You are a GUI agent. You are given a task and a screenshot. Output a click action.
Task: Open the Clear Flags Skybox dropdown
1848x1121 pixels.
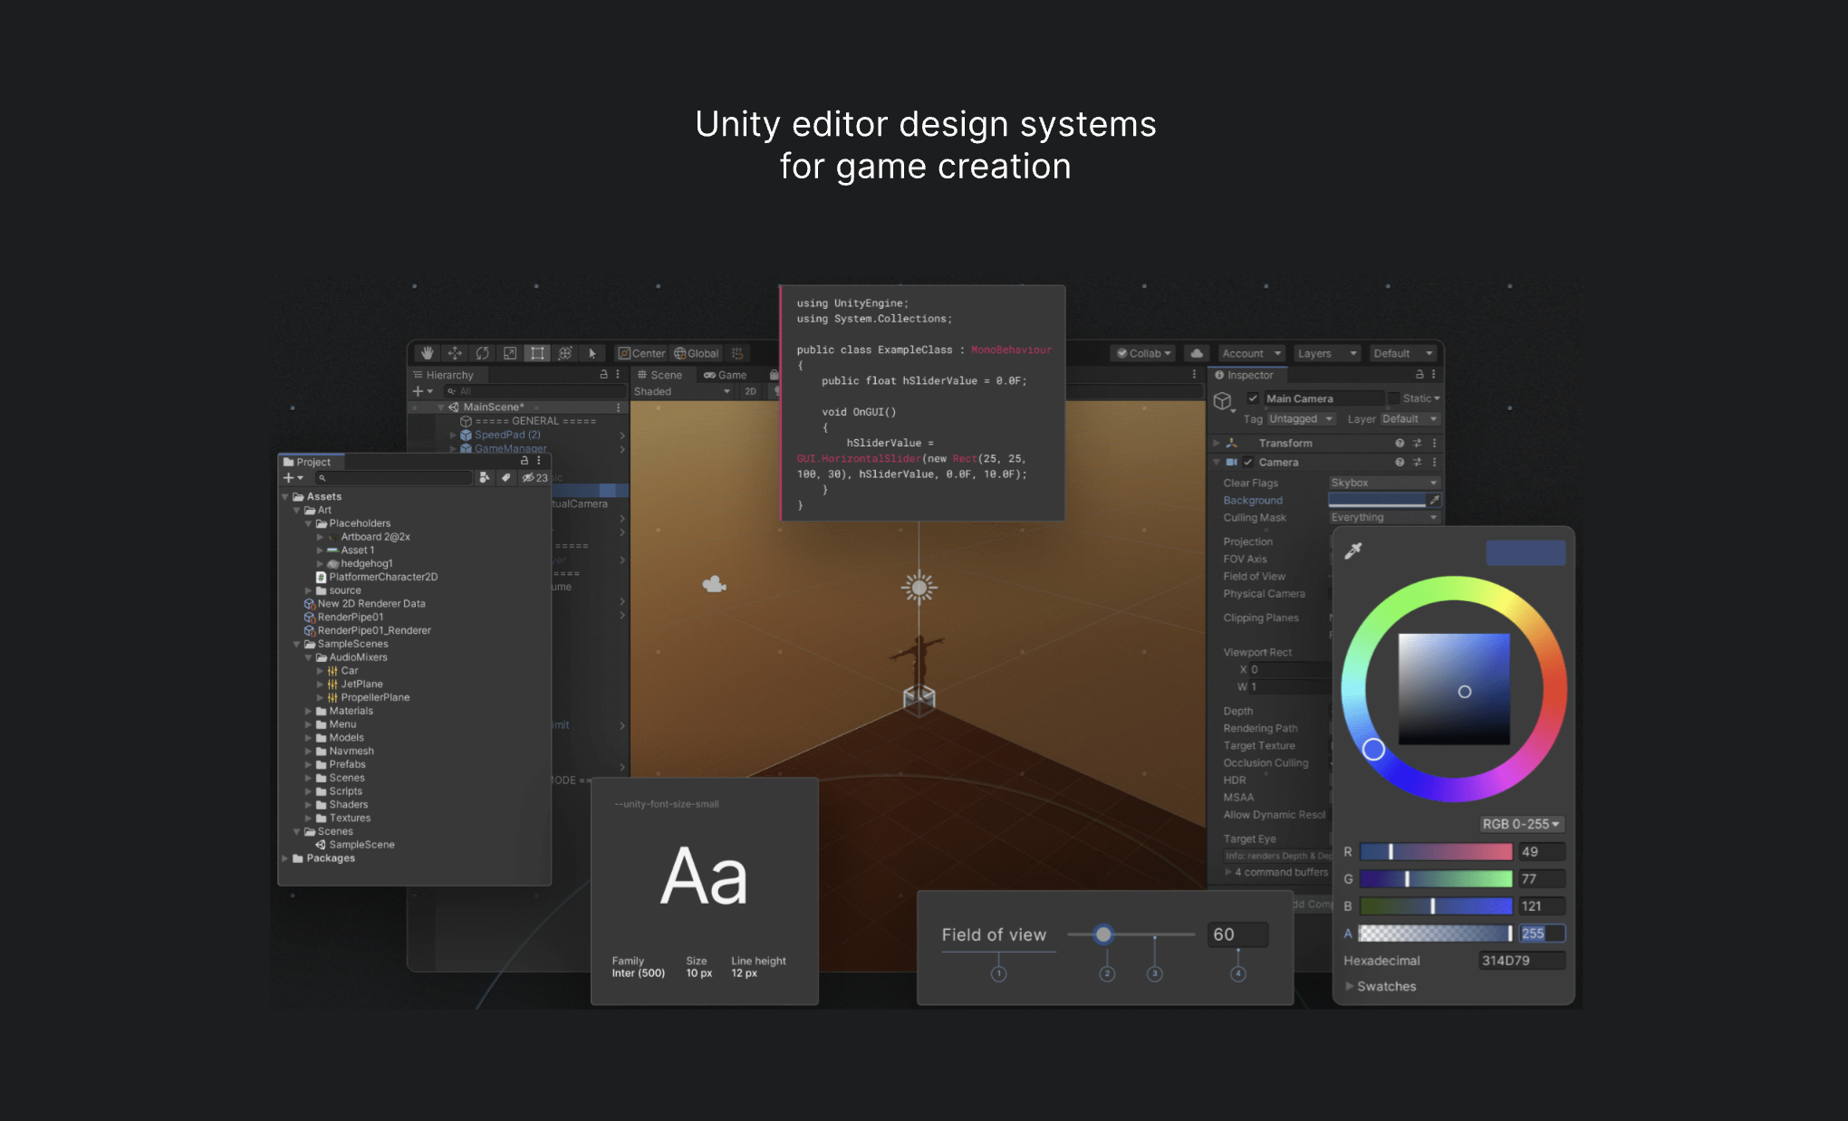tap(1384, 483)
